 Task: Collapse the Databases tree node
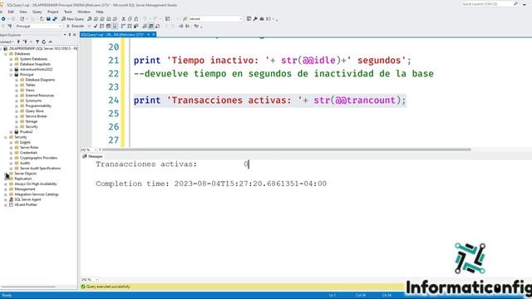point(6,54)
